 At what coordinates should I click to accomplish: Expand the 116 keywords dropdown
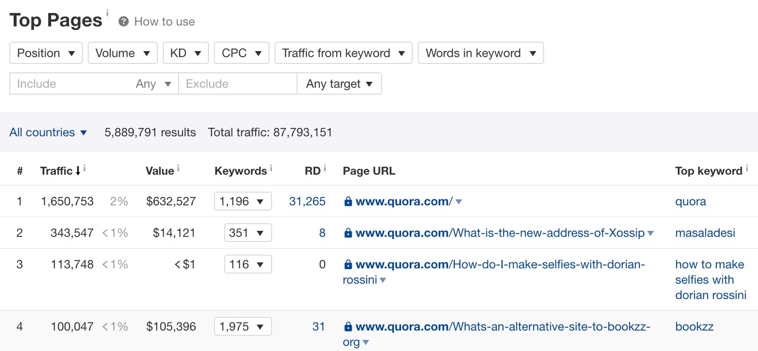(248, 264)
